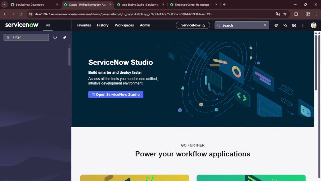Open the All menu
The height and width of the screenshot is (181, 321).
tap(48, 25)
